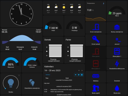This screenshot has height=96, width=128.
Task: Click the Drzwi zamek key icon
Action: [96, 39]
